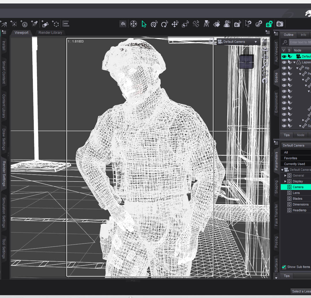Collapse the Lapse figure tree node
The width and height of the screenshot is (311, 298).
pyautogui.click(x=294, y=62)
